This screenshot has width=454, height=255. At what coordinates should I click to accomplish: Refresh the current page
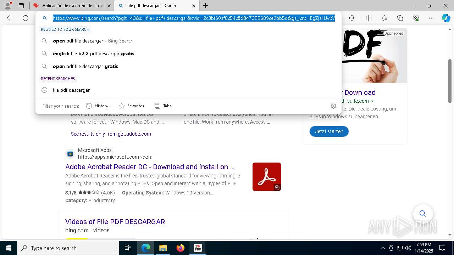pos(26,18)
